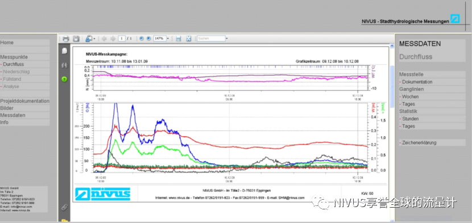Screen dimensions: 472x223
Task: Click the Durchfluss title under MESSDATEN
Action: (x=416, y=57)
